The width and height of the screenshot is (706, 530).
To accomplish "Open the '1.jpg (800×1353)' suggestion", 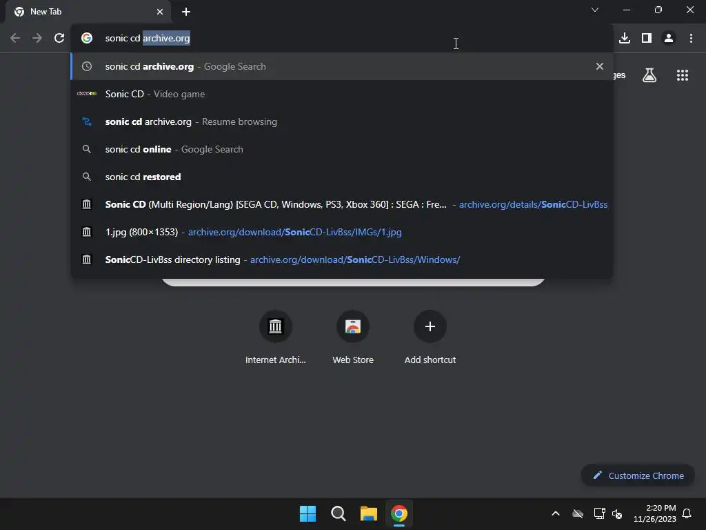I will click(x=342, y=232).
